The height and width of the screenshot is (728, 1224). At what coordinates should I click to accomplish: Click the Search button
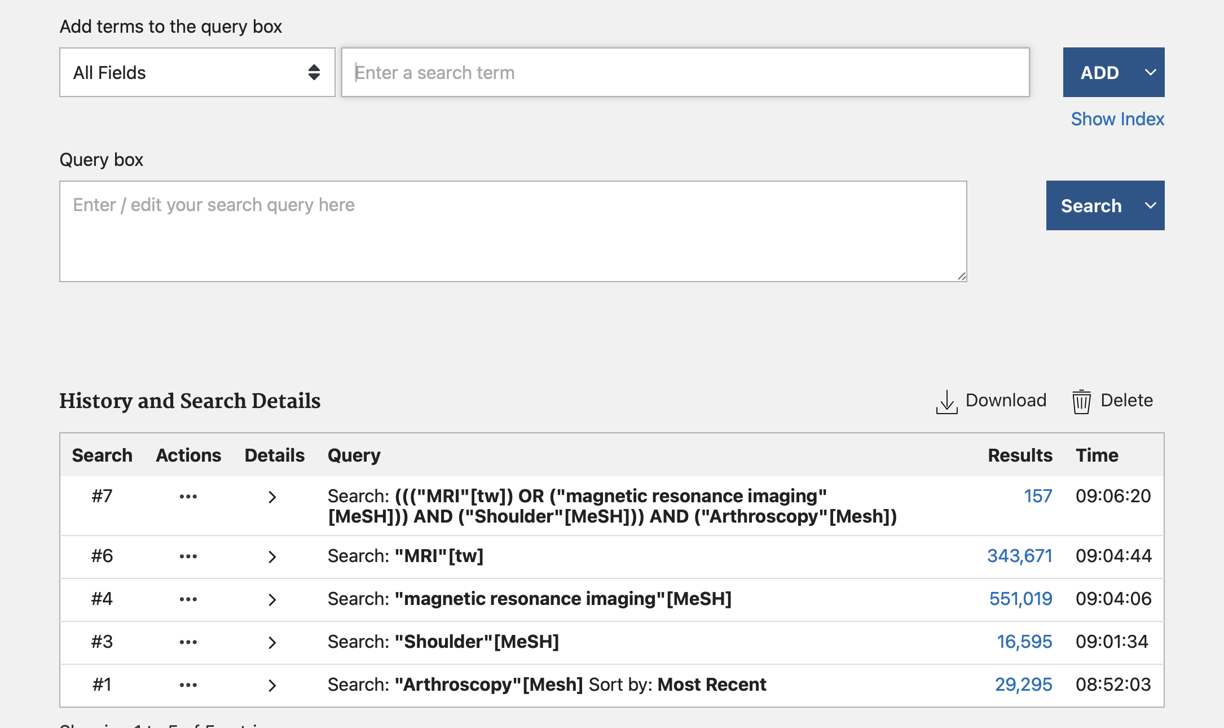(1091, 205)
